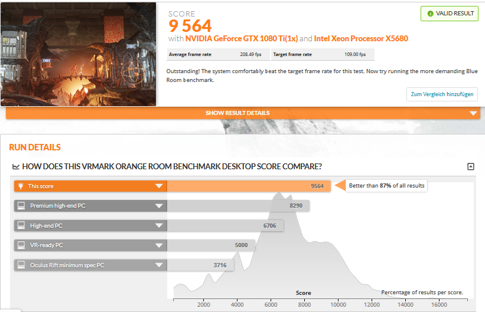Click computer icon for Oculus Rift minimum spec
The height and width of the screenshot is (312, 485).
(x=21, y=265)
